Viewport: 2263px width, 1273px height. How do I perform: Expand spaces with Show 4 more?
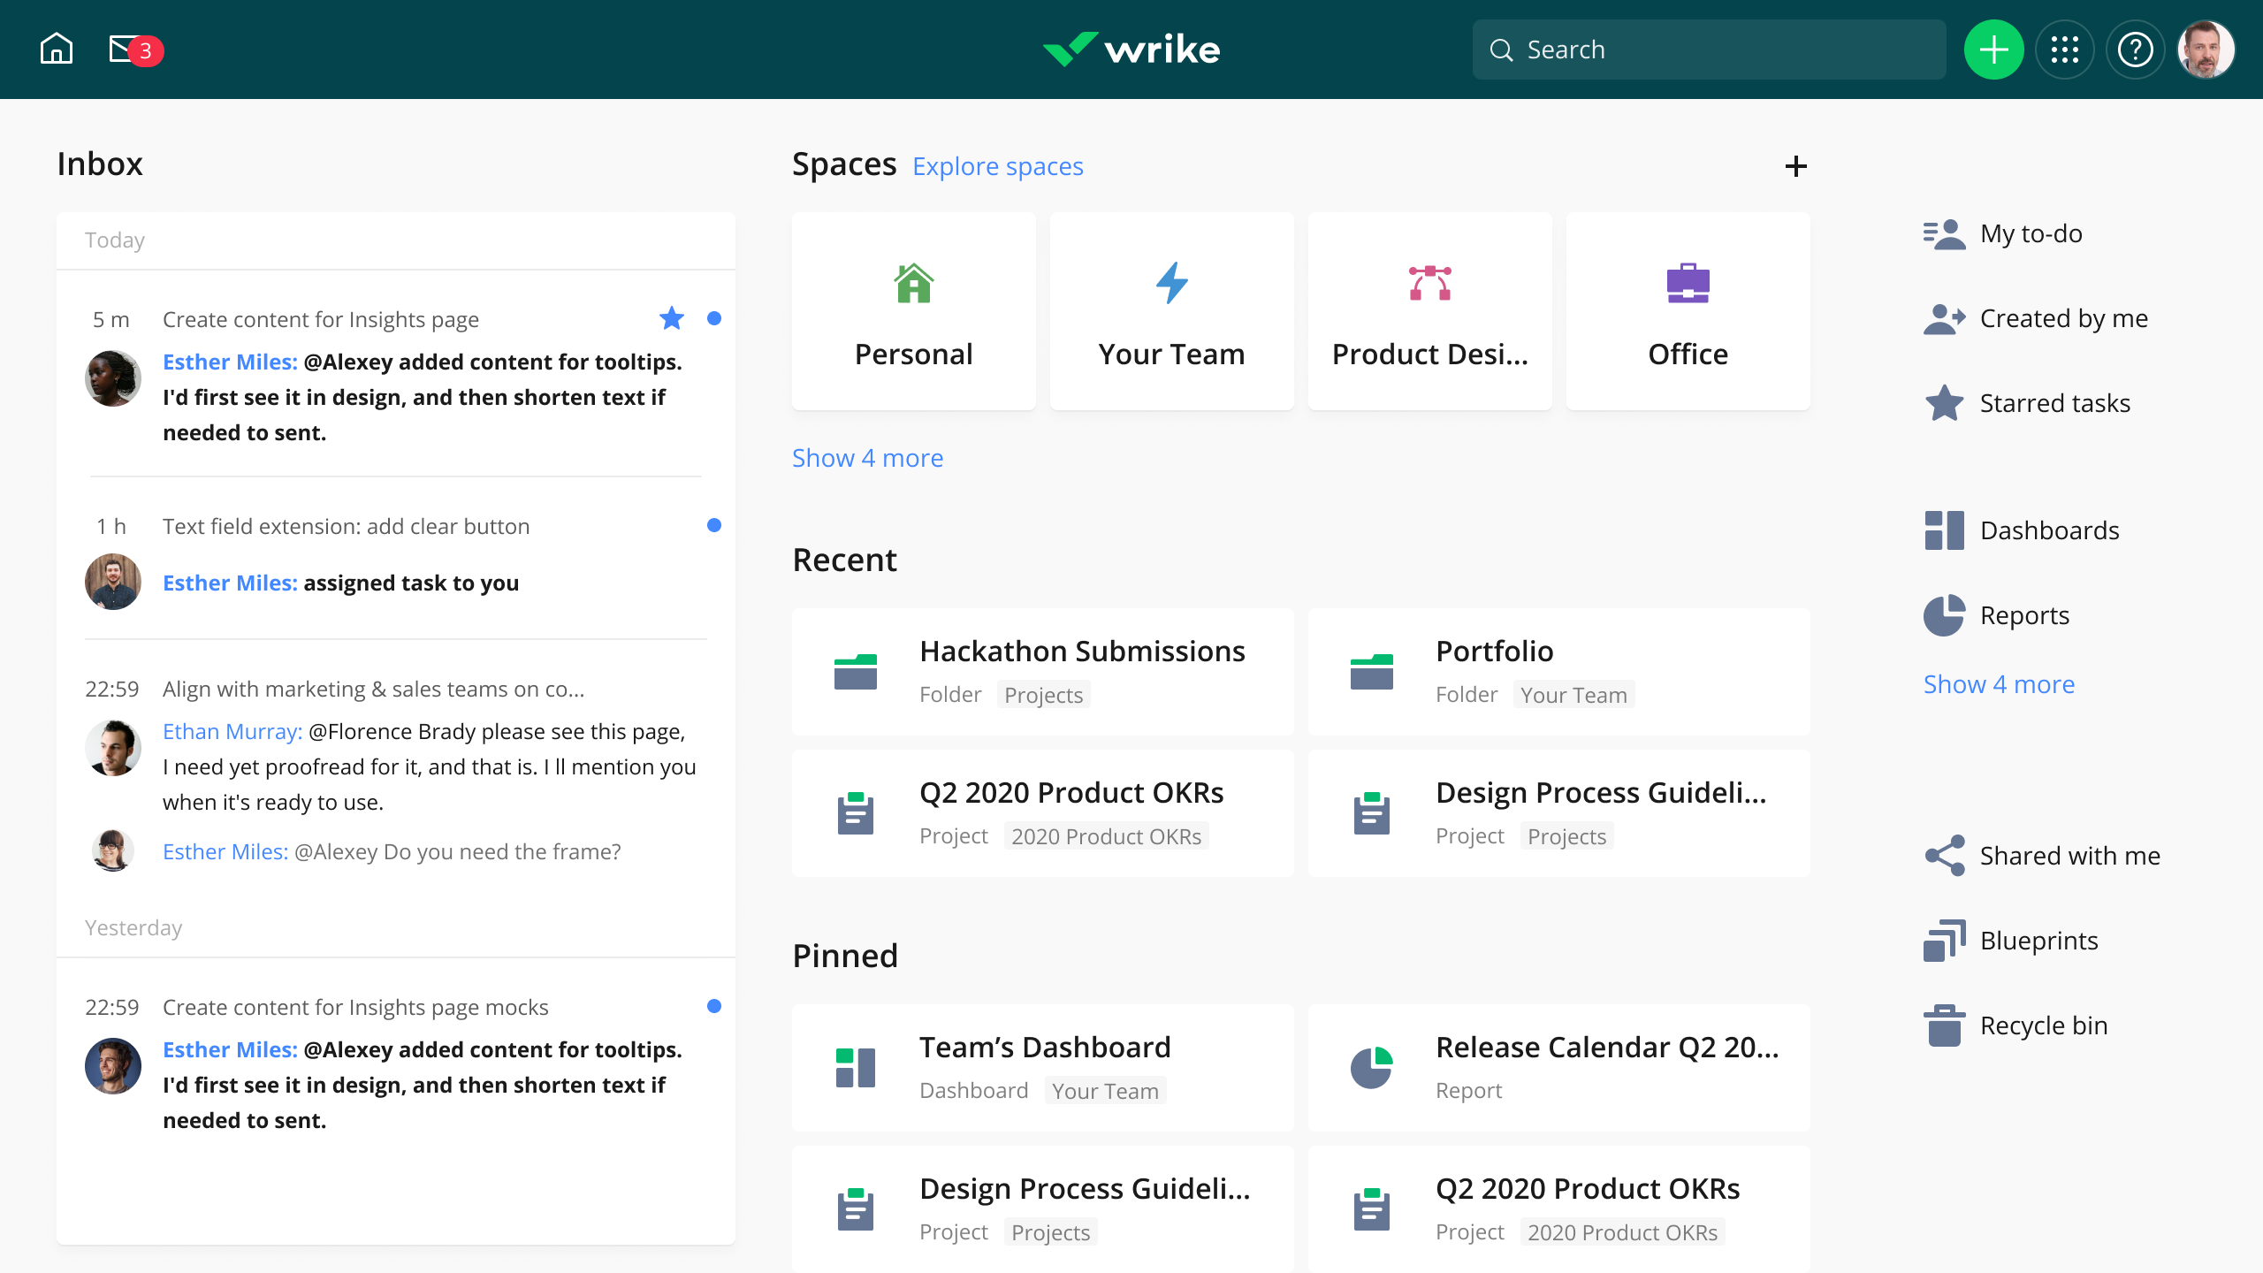pyautogui.click(x=867, y=458)
